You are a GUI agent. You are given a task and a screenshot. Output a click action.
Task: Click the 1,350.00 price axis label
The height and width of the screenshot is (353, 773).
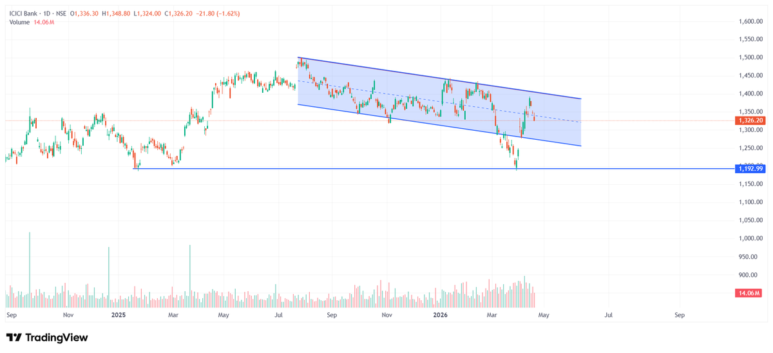tap(750, 111)
